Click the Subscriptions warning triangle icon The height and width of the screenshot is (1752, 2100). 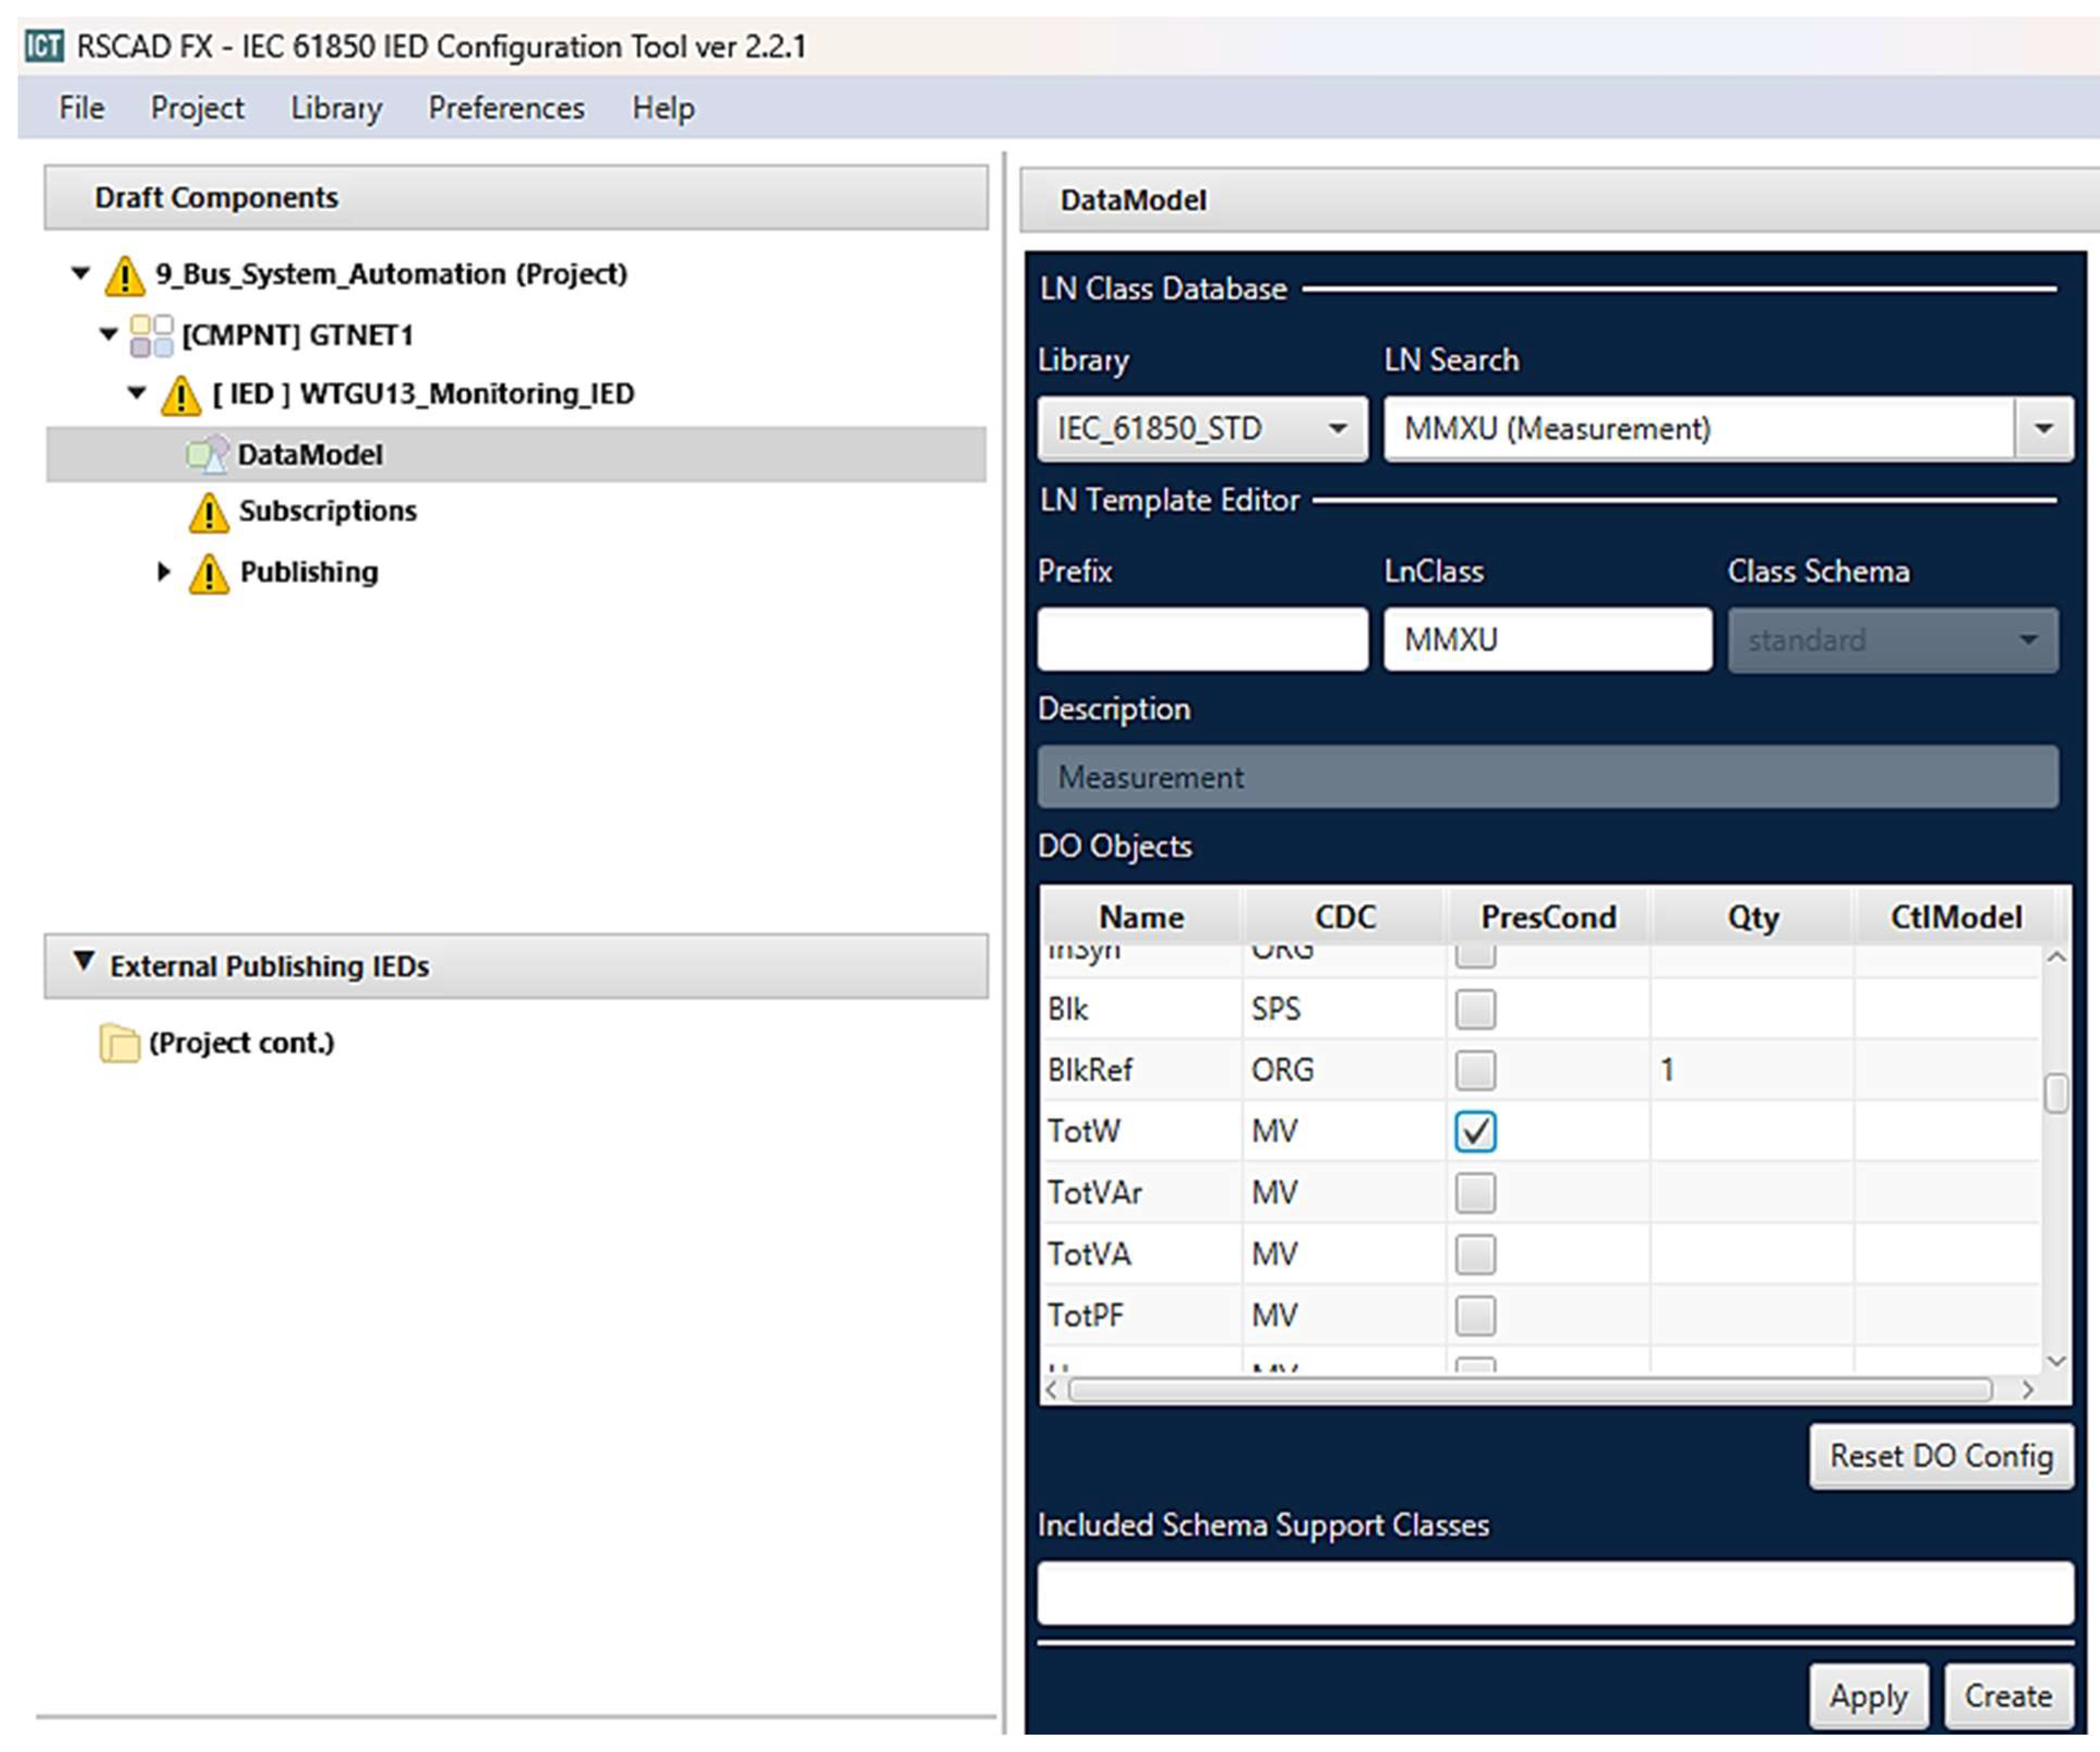click(x=208, y=512)
